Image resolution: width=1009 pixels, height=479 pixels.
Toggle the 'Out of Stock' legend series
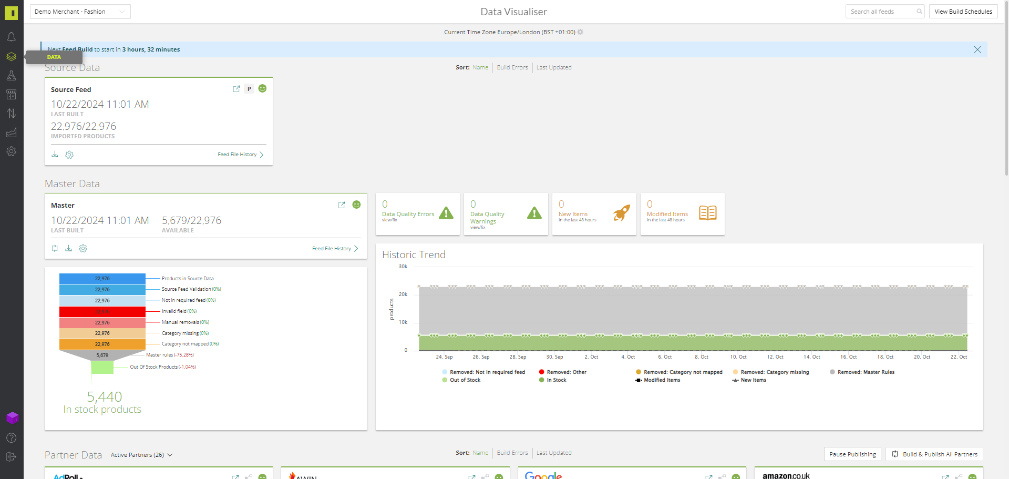click(x=465, y=380)
